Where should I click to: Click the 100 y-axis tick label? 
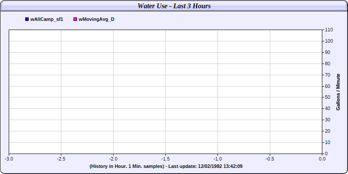(x=329, y=41)
